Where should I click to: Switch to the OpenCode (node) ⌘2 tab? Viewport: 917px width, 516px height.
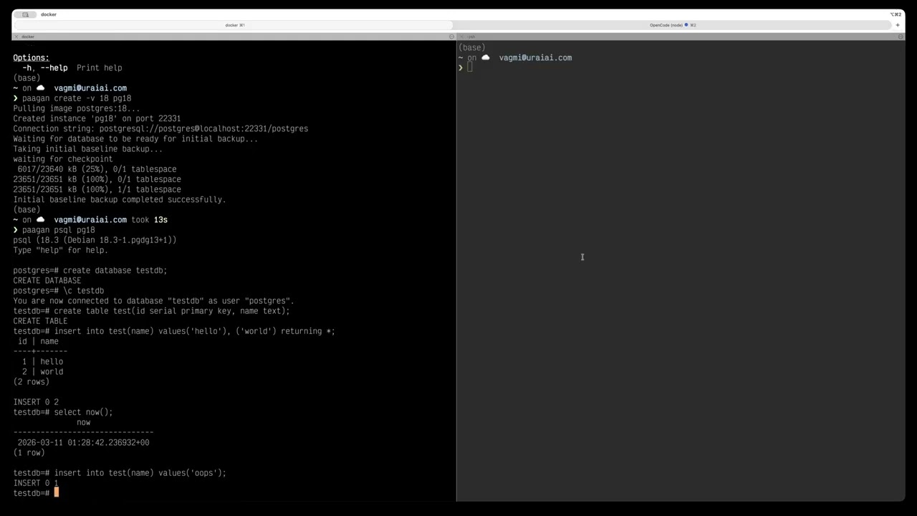tap(673, 25)
